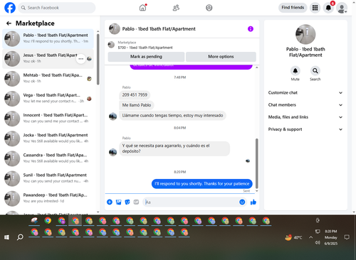Open the Mehtab conversation
This screenshot has height=260, width=356.
coord(48,79)
